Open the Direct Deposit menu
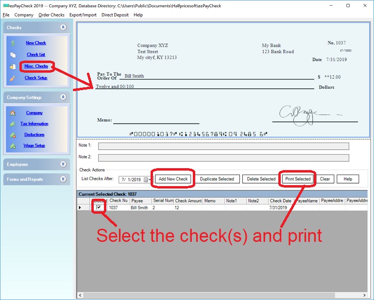 pyautogui.click(x=115, y=15)
